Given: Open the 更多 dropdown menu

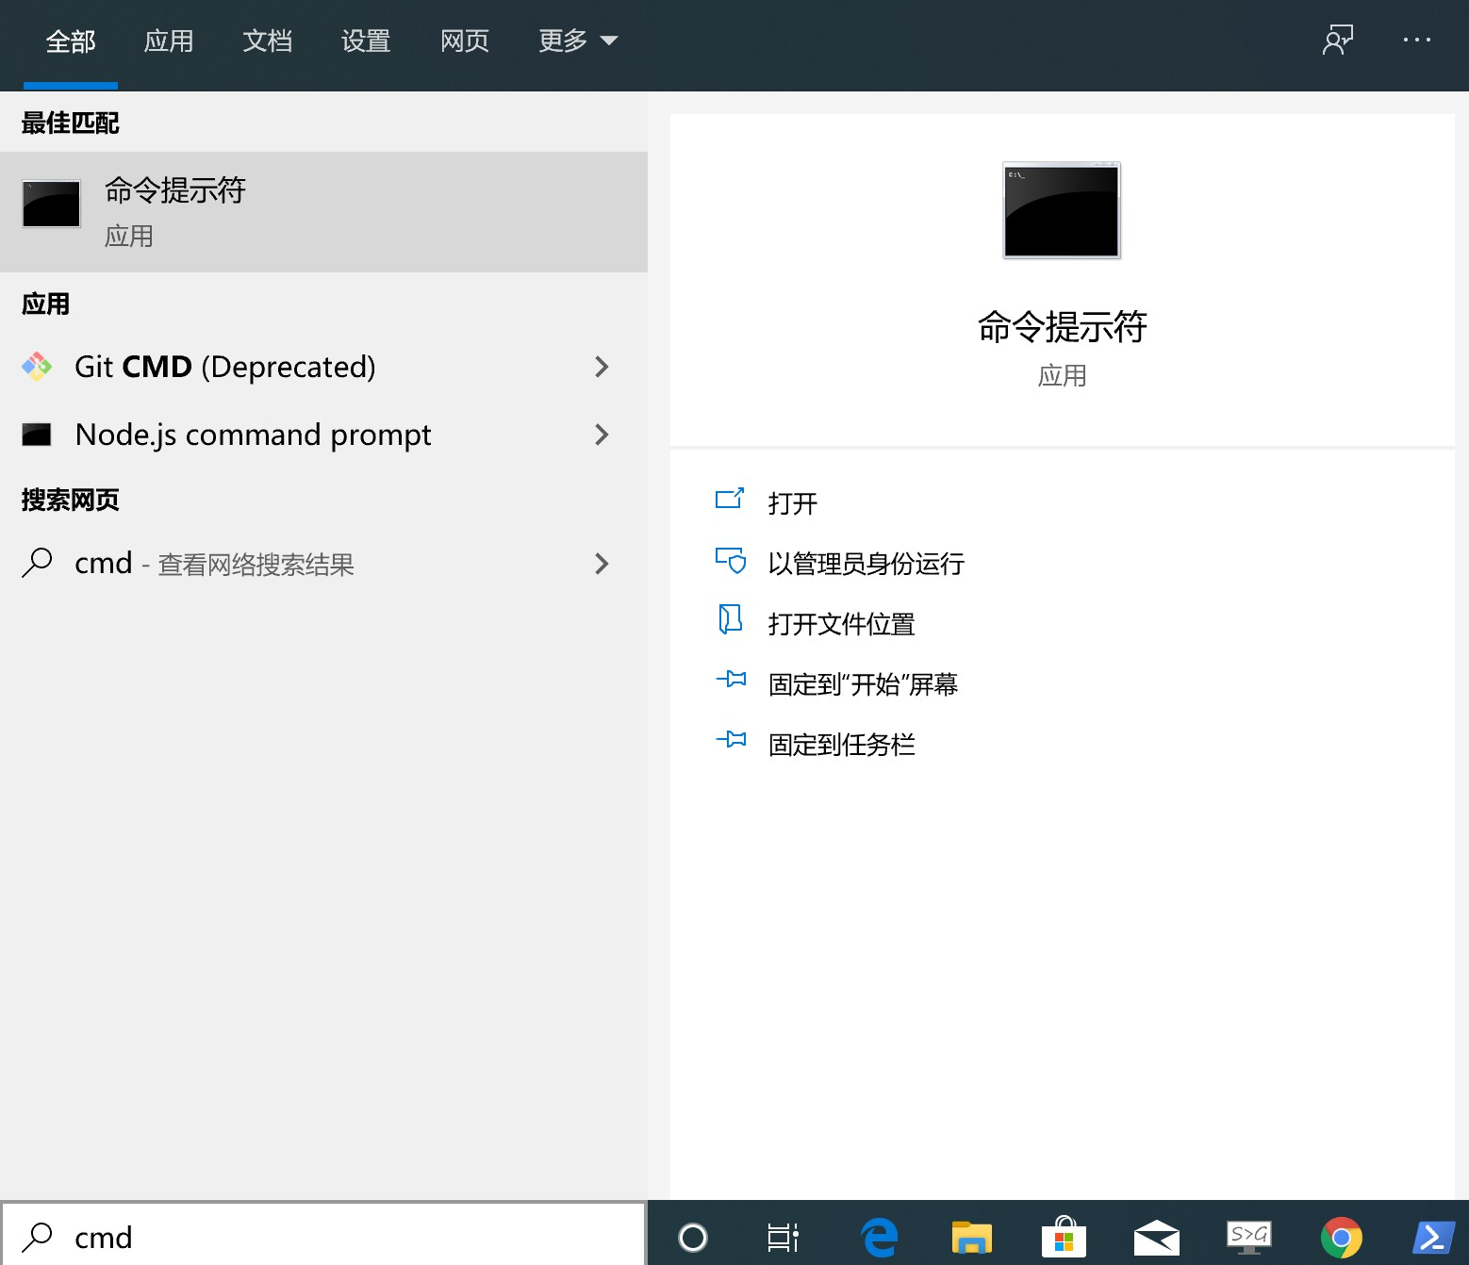Looking at the screenshot, I should 578,41.
